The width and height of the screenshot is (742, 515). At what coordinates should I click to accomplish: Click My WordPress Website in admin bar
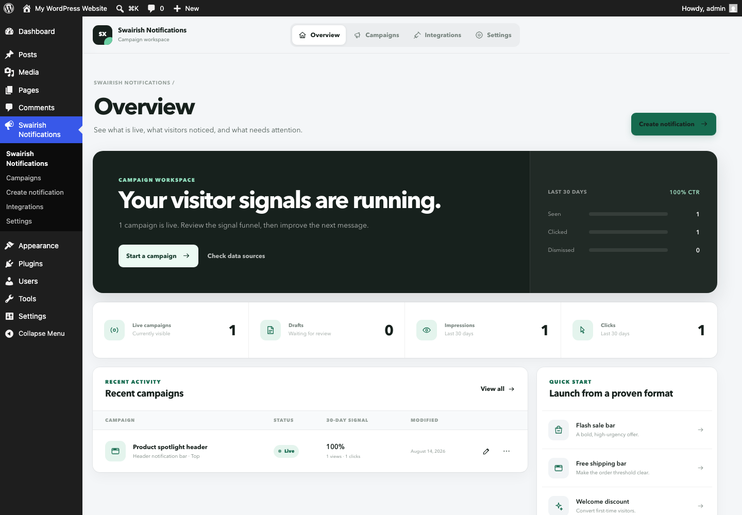click(x=65, y=8)
